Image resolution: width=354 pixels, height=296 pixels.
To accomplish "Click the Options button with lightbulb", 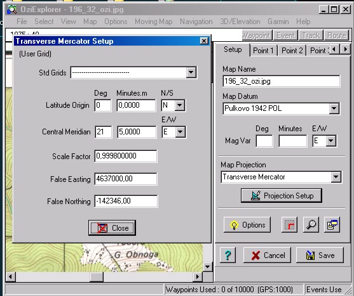I will [247, 224].
